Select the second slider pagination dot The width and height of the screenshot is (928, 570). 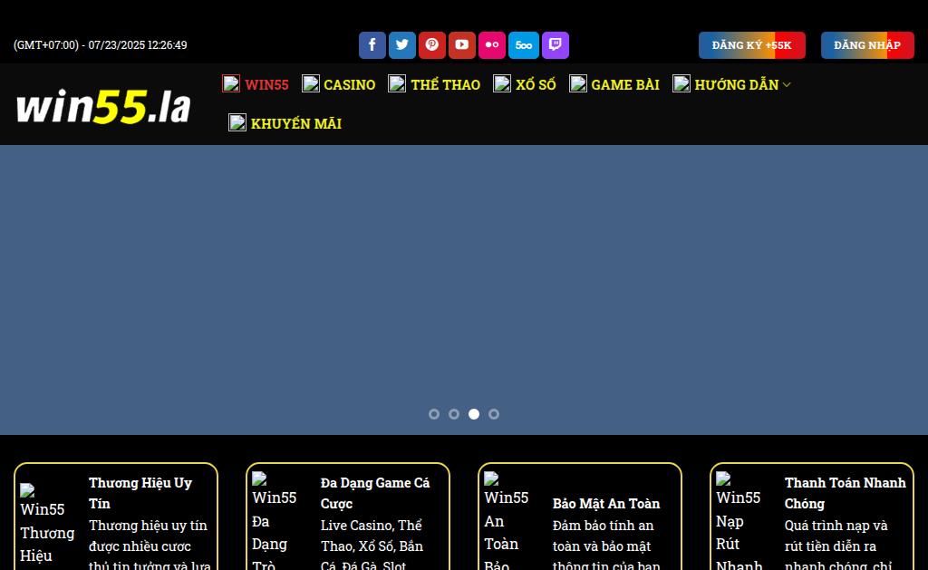(x=454, y=414)
